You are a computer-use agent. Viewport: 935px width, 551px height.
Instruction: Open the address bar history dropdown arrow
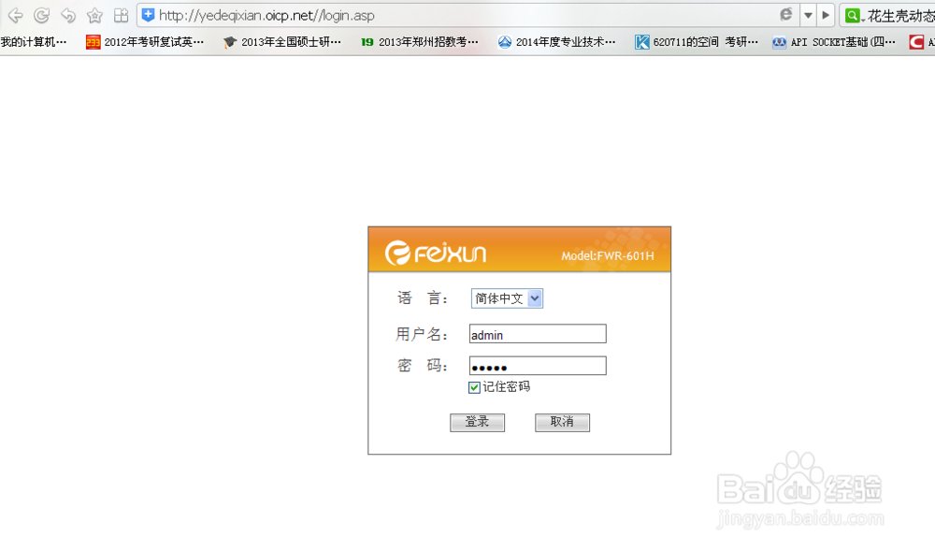pyautogui.click(x=808, y=16)
